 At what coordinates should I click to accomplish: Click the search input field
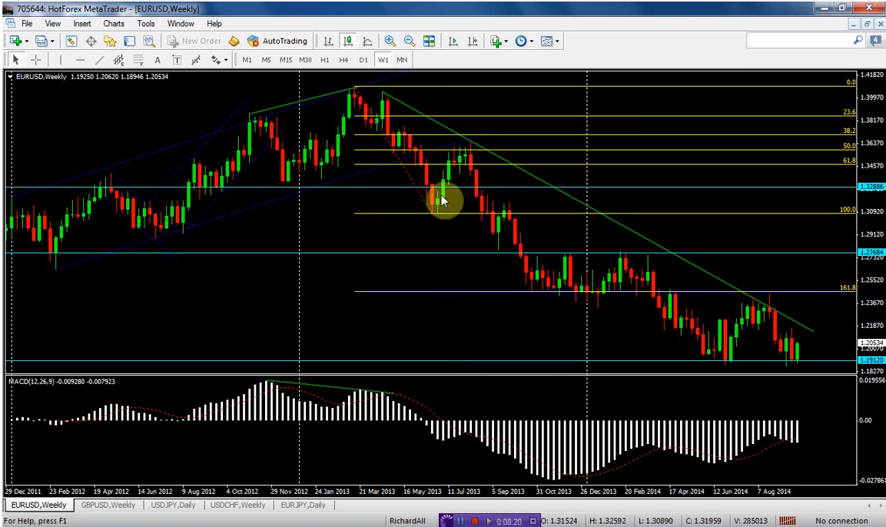tap(799, 41)
